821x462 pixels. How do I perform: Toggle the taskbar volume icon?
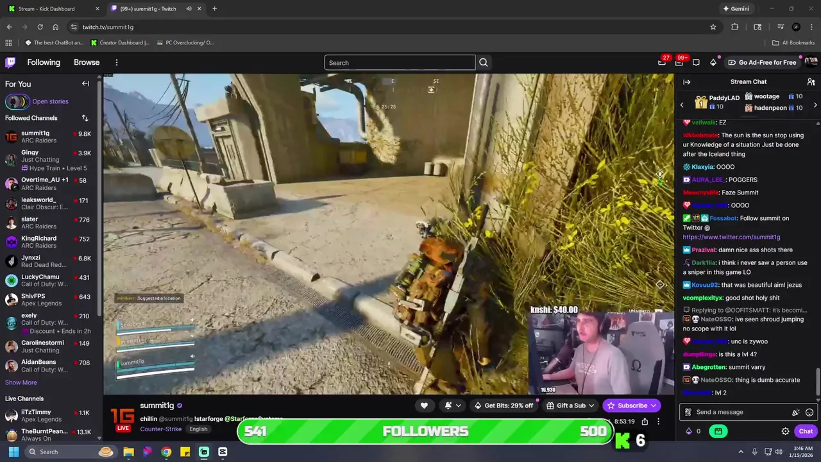[x=779, y=452]
